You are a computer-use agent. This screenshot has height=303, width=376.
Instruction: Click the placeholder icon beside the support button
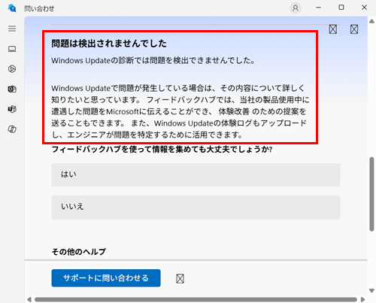180,278
